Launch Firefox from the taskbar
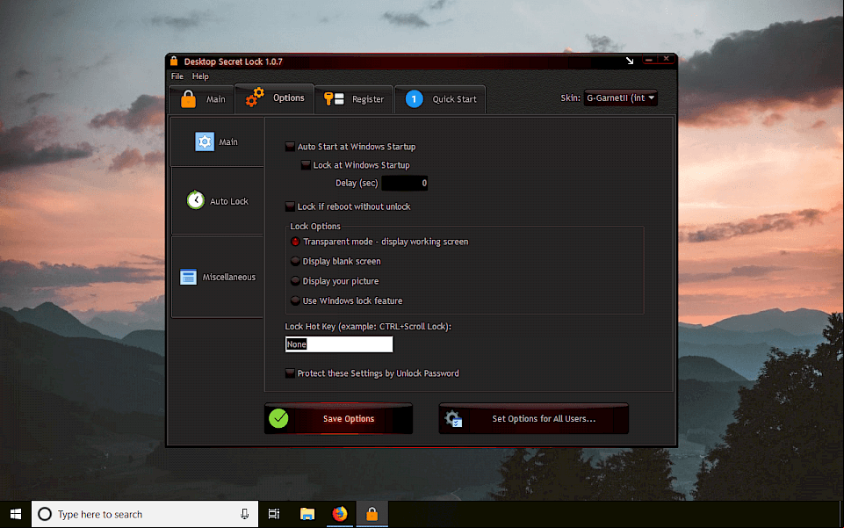The image size is (844, 528). [340, 514]
